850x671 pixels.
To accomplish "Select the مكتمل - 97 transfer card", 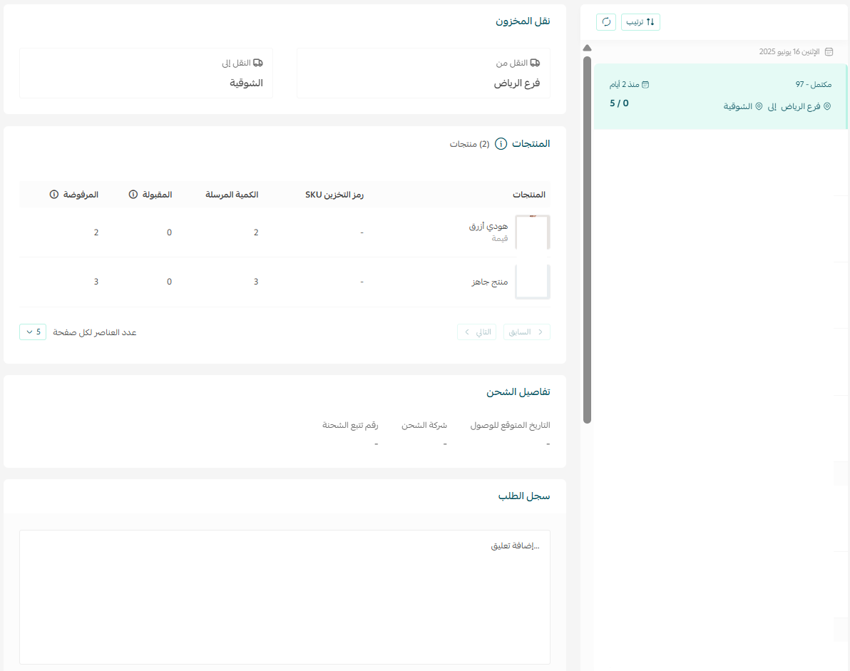I will [x=720, y=96].
